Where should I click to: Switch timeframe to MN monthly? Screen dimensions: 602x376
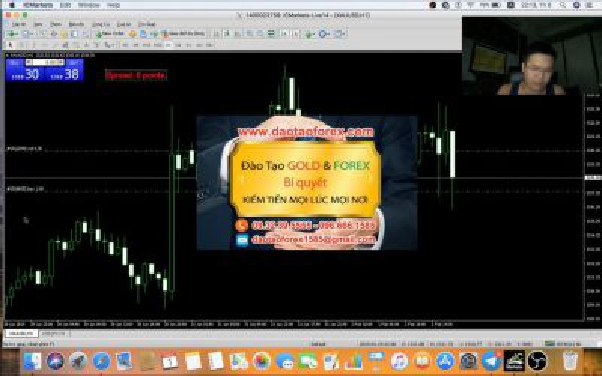[209, 45]
